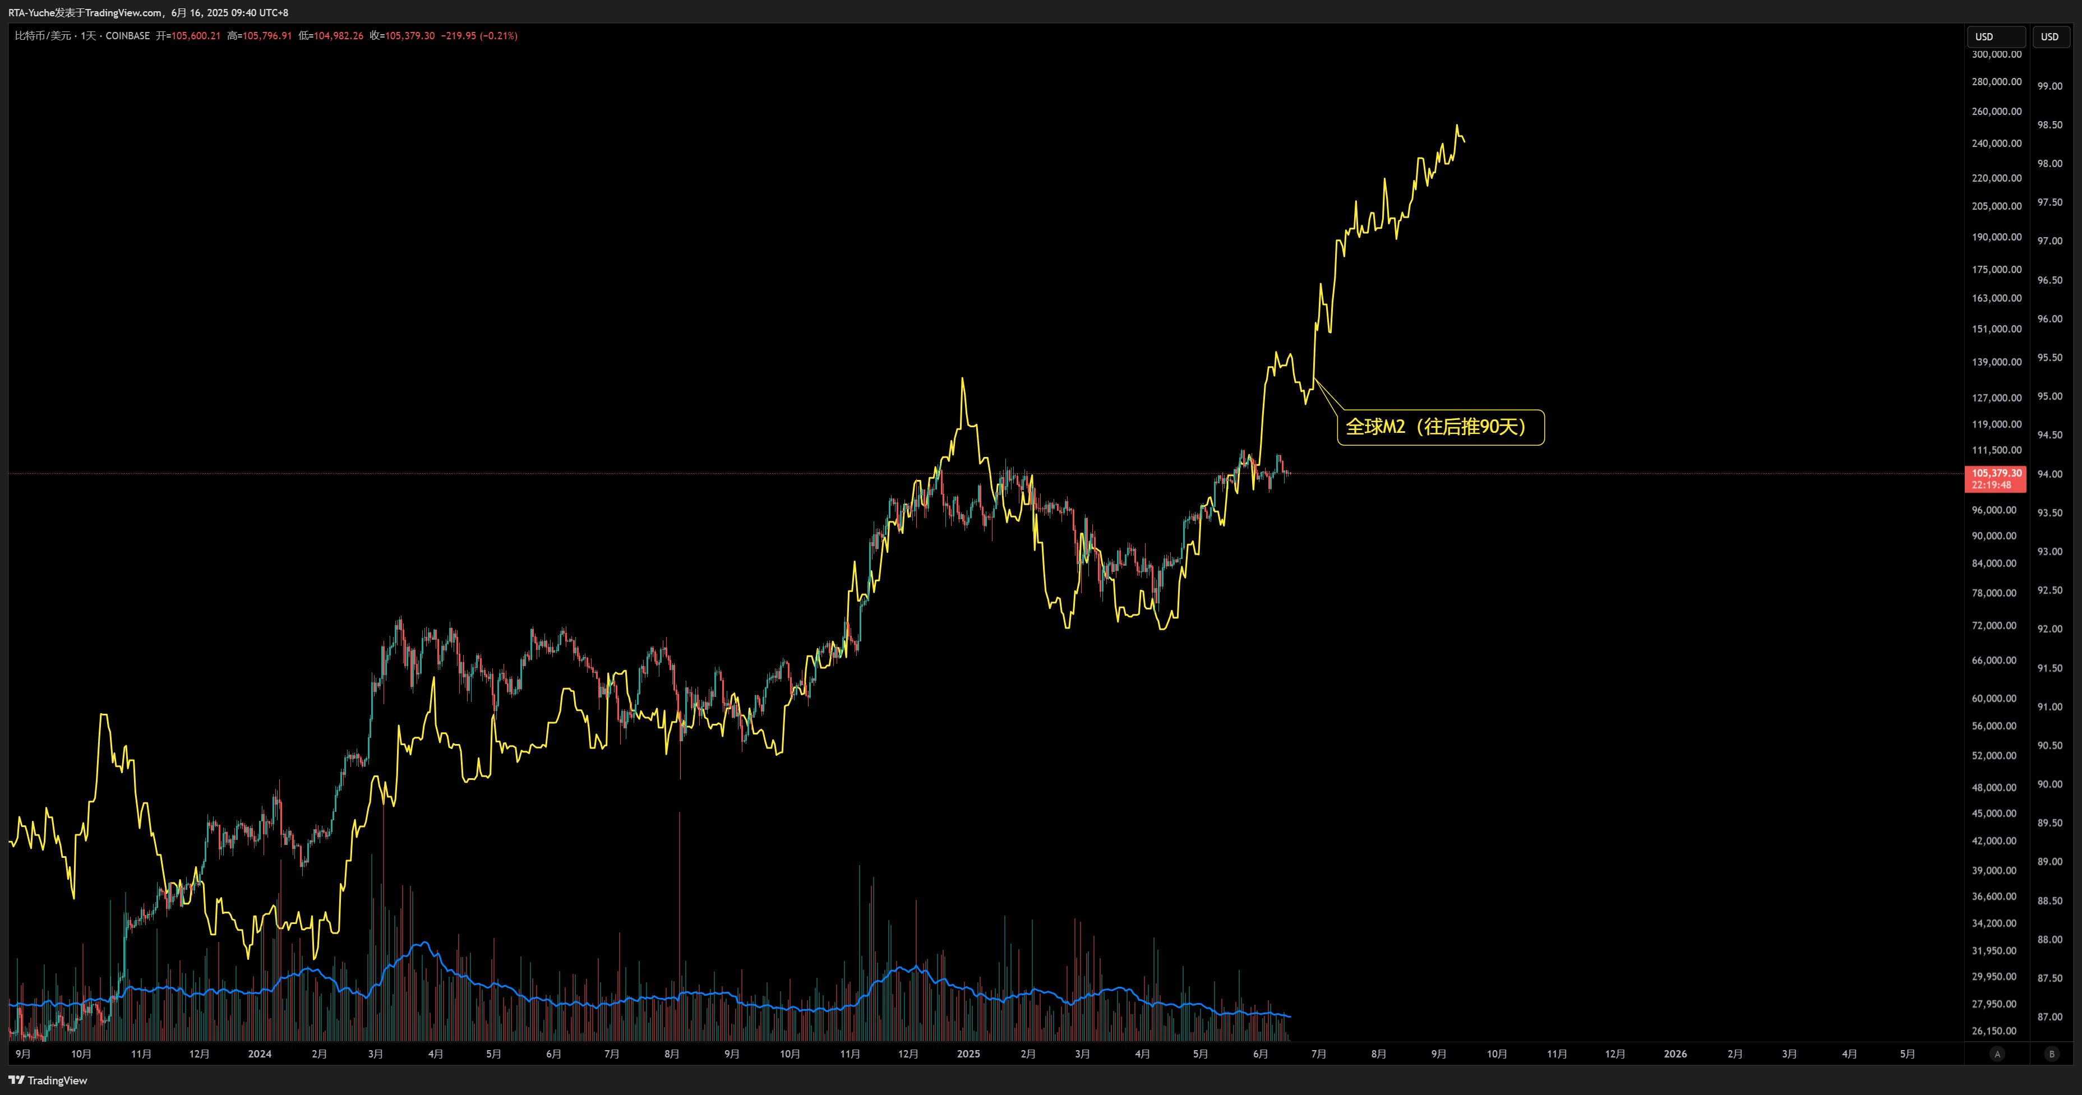Click the 2026 label on the time axis
Viewport: 2082px width, 1095px height.
click(x=1675, y=1054)
